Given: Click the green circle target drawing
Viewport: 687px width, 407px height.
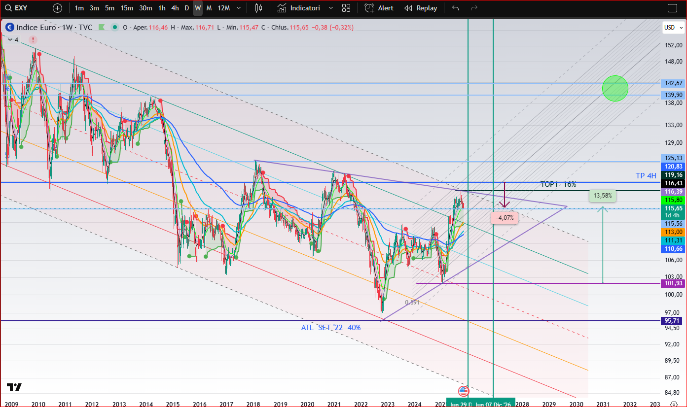Looking at the screenshot, I should 615,88.
